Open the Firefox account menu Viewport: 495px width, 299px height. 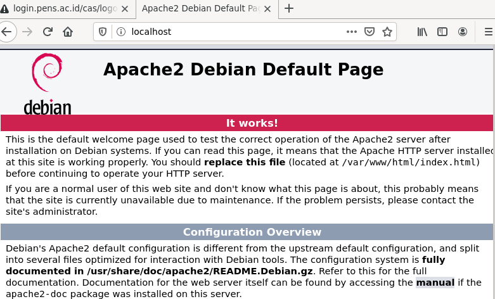pyautogui.click(x=463, y=32)
